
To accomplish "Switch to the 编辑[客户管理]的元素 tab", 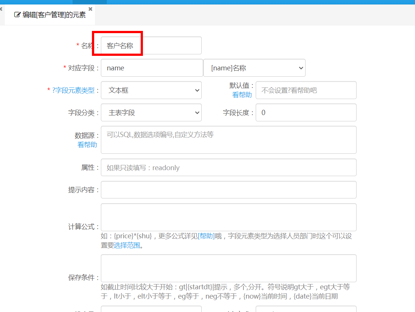I will click(x=50, y=15).
